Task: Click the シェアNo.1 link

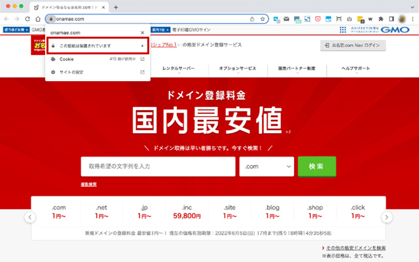Action: point(164,45)
